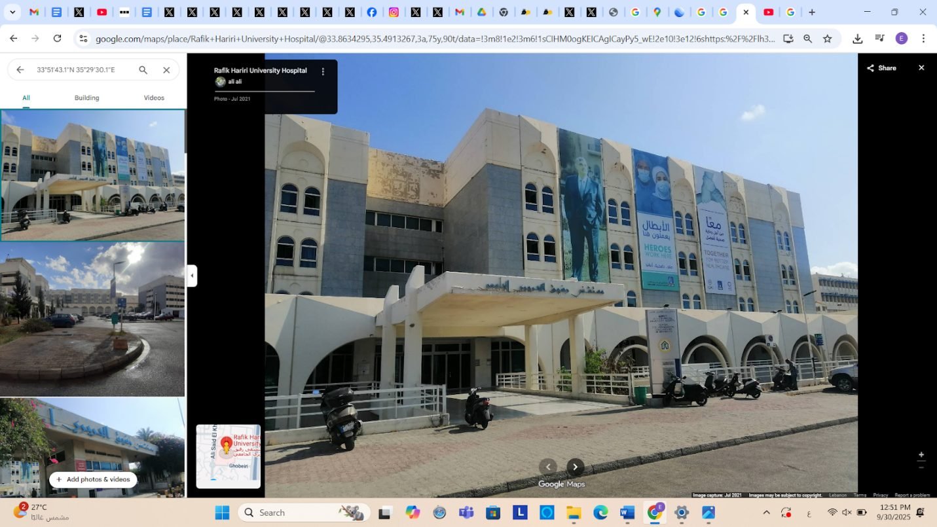937x527 pixels.
Task: Bookmark this page with the star
Action: click(x=828, y=39)
